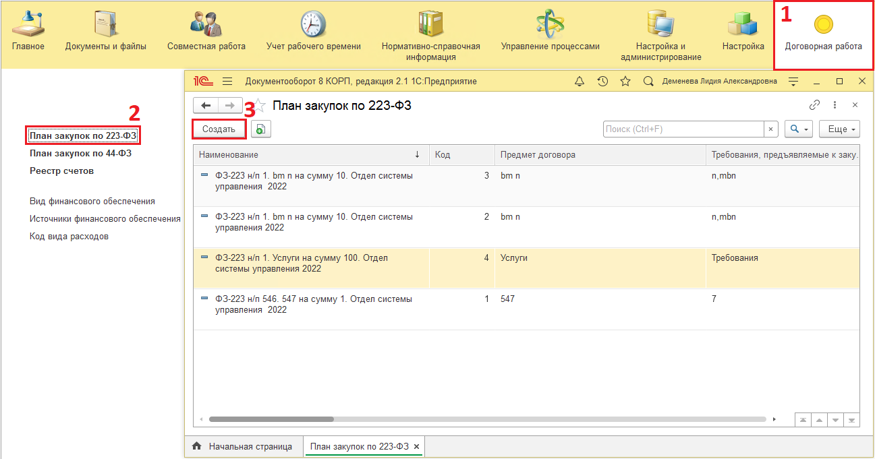The height and width of the screenshot is (459, 875).
Task: Click into the Поиск search field
Action: point(683,129)
